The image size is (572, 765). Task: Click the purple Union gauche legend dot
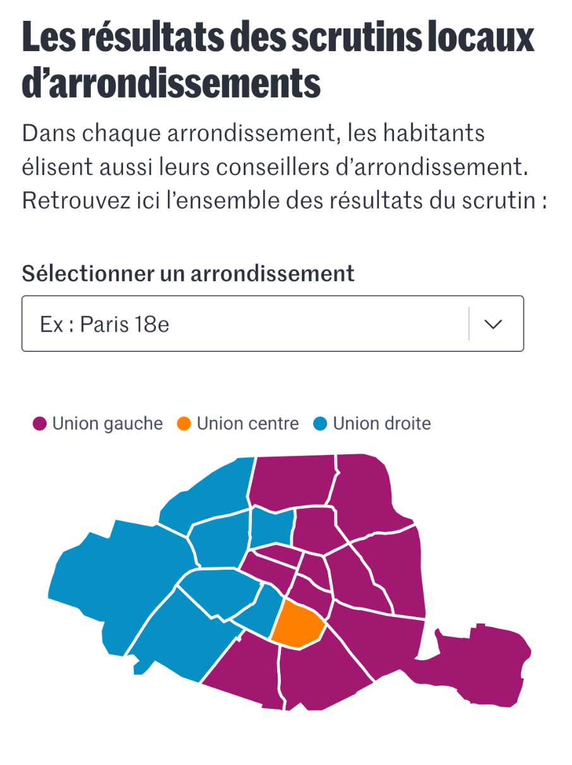(40, 424)
